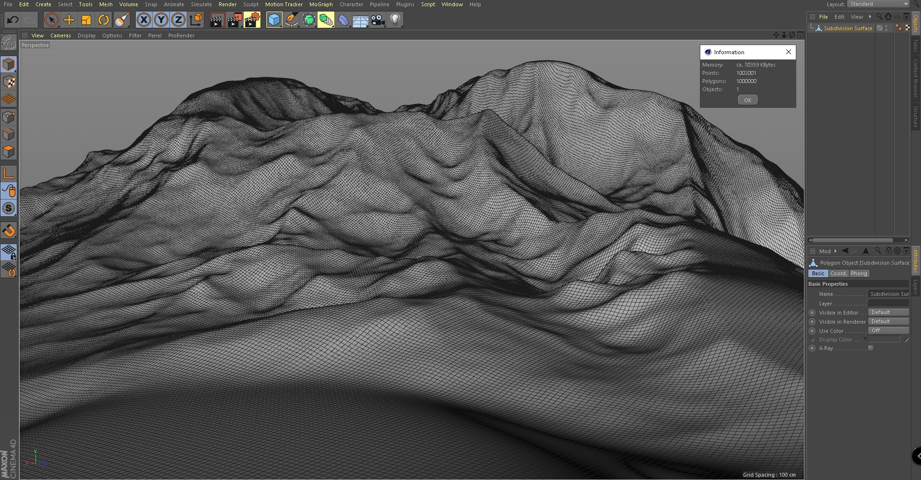This screenshot has width=921, height=480.
Task: Toggle Visible in Editor keyframe circle
Action: click(812, 313)
